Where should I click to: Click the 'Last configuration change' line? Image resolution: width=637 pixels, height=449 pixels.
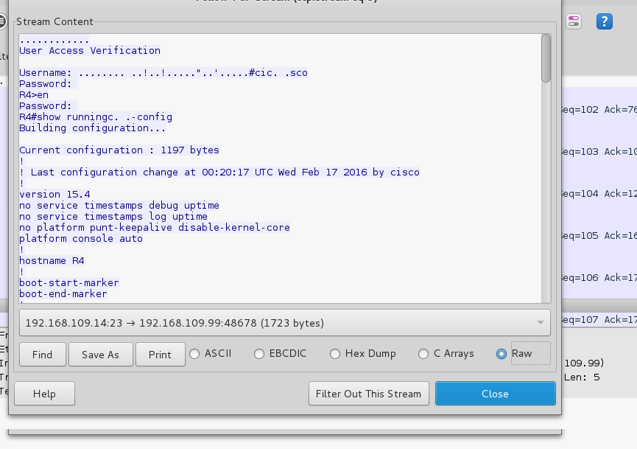(x=219, y=173)
